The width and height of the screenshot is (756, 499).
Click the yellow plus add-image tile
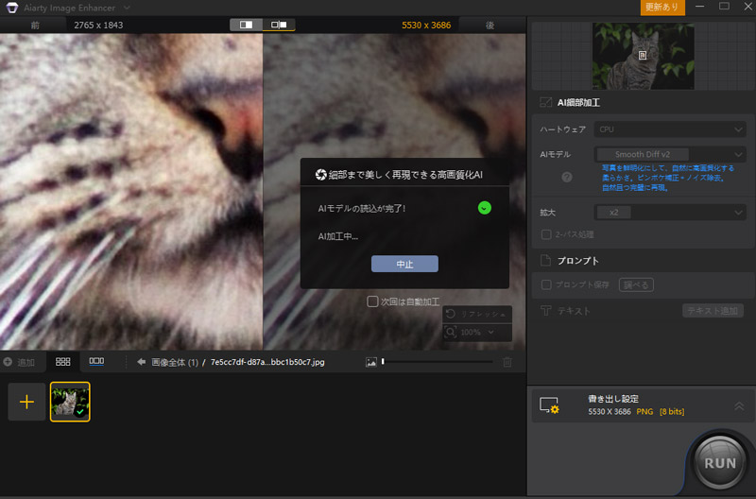click(x=26, y=402)
